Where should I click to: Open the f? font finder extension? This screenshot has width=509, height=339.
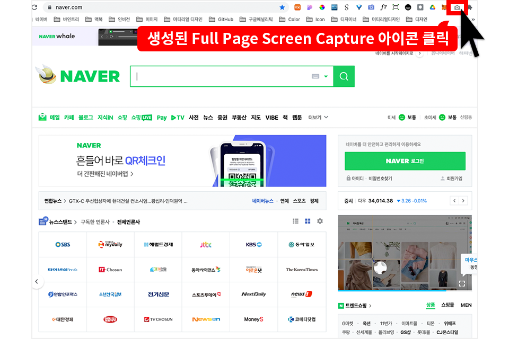383,7
